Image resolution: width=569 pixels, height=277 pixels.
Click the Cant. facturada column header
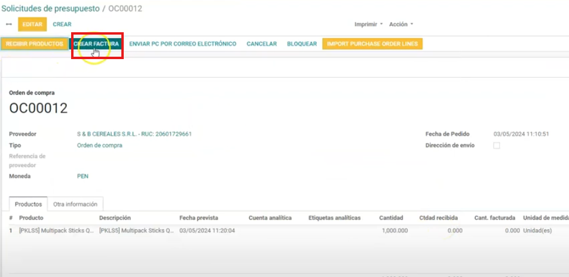(495, 218)
